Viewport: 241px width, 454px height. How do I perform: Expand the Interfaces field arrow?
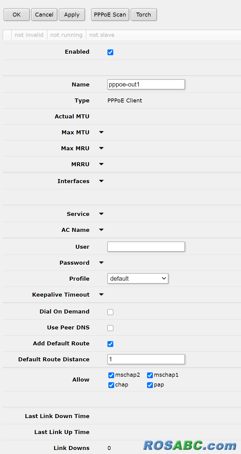101,181
